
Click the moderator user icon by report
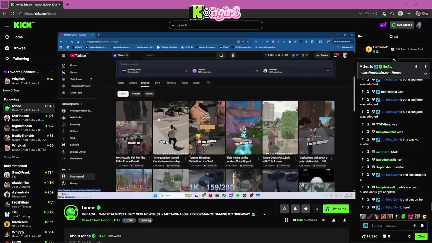345,220
